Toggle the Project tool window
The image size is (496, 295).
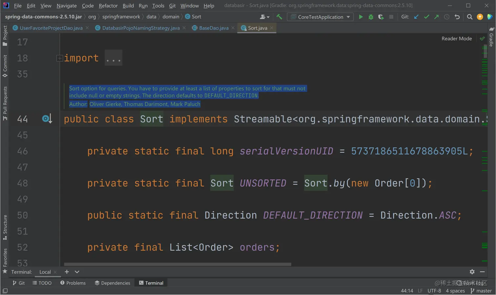5,35
